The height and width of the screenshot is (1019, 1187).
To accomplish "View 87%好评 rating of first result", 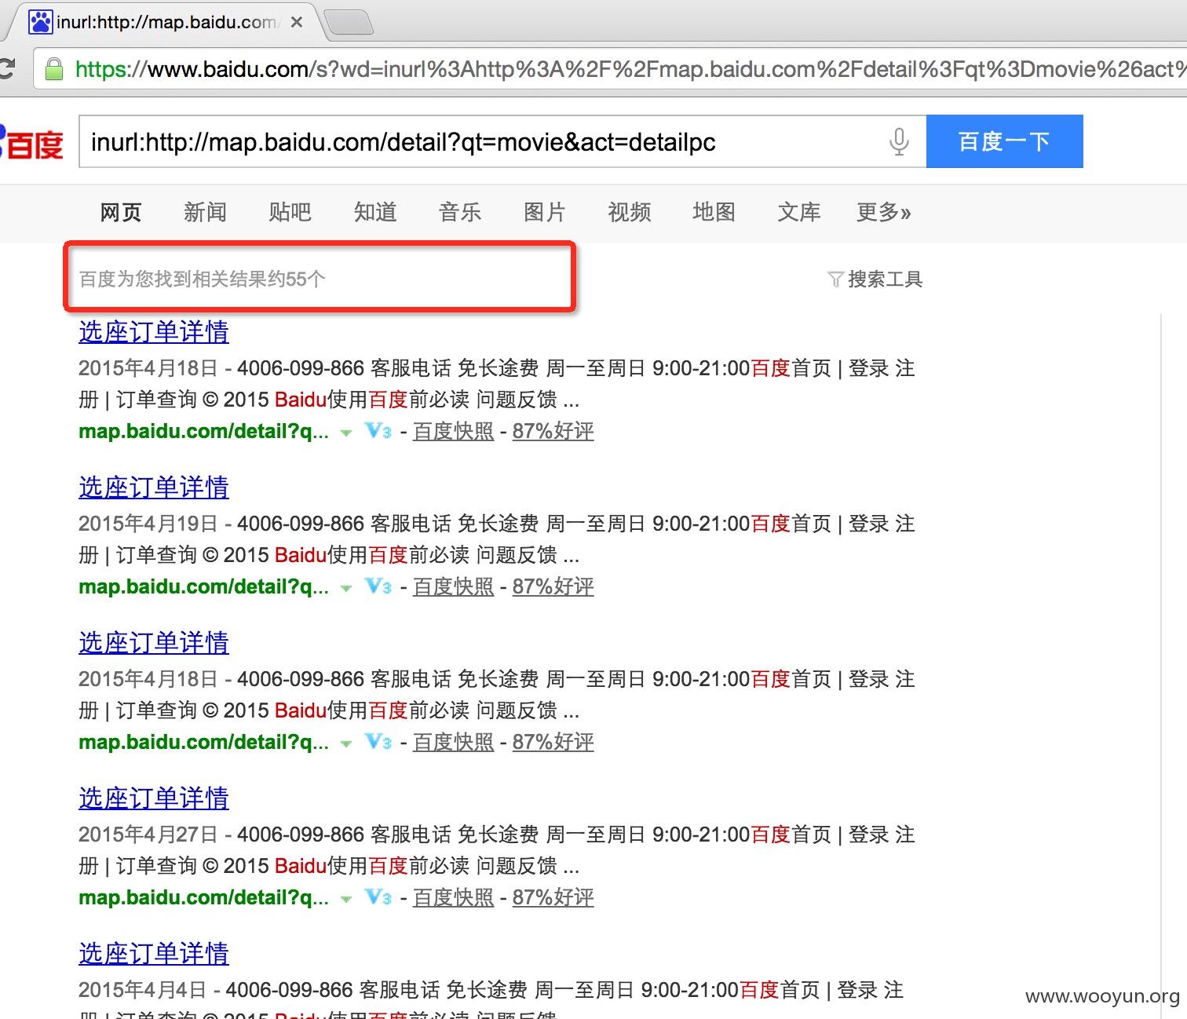I will (553, 431).
